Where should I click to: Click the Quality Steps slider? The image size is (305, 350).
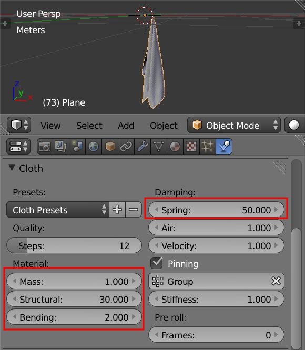(x=74, y=245)
